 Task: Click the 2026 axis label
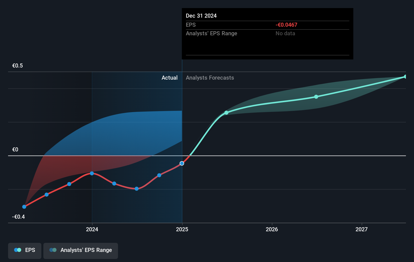coord(272,230)
